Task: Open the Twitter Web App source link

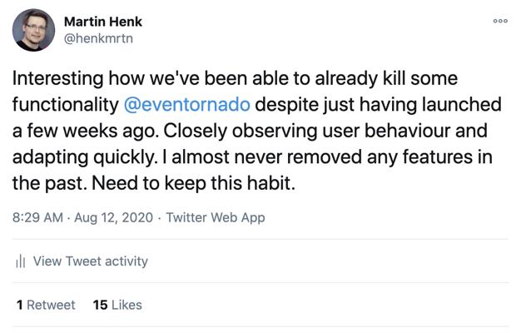Action: [216, 217]
